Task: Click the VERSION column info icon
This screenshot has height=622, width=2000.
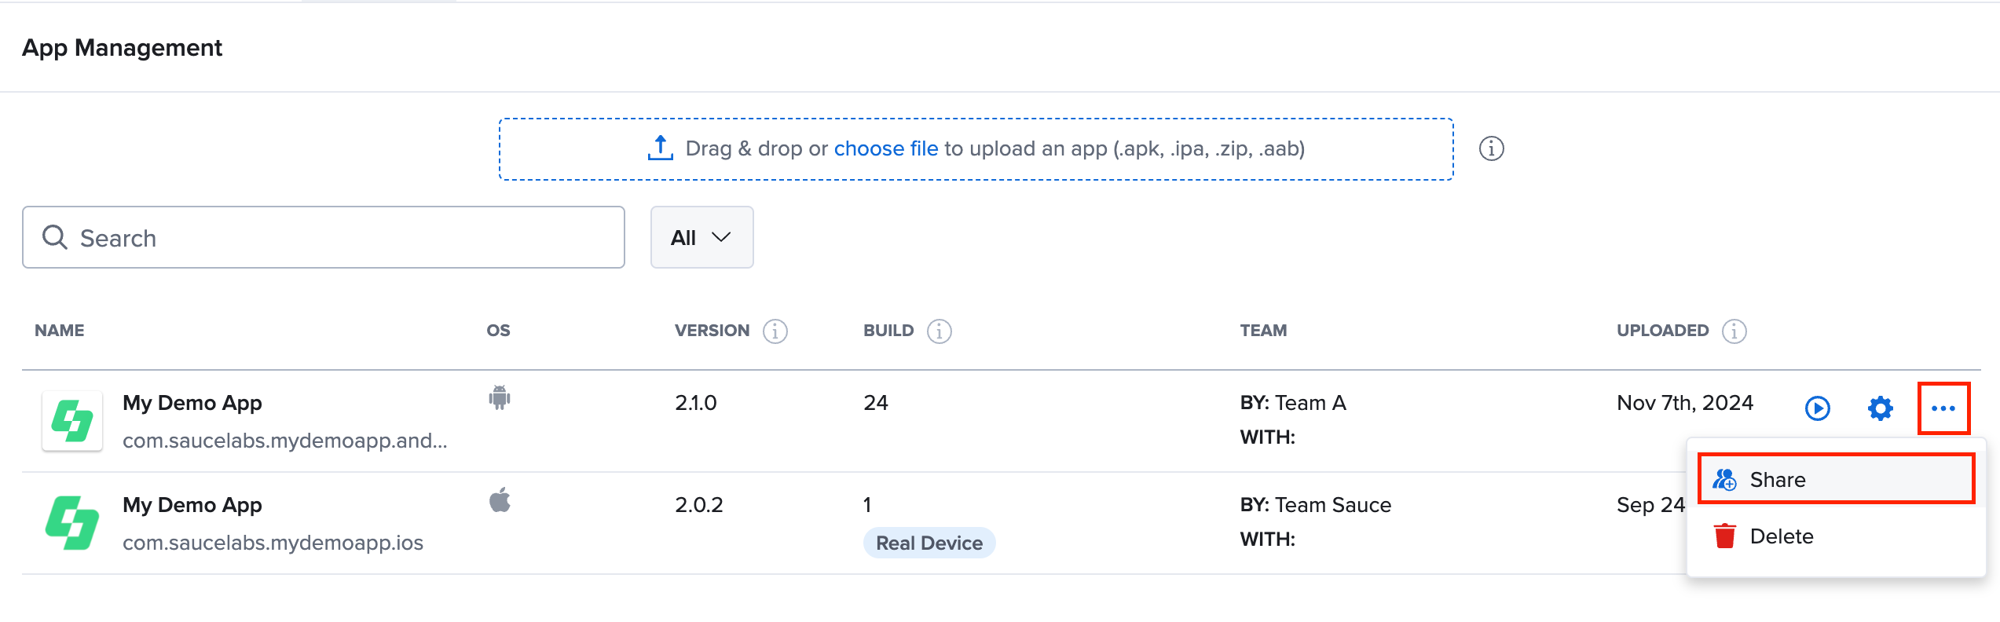Action: (775, 331)
